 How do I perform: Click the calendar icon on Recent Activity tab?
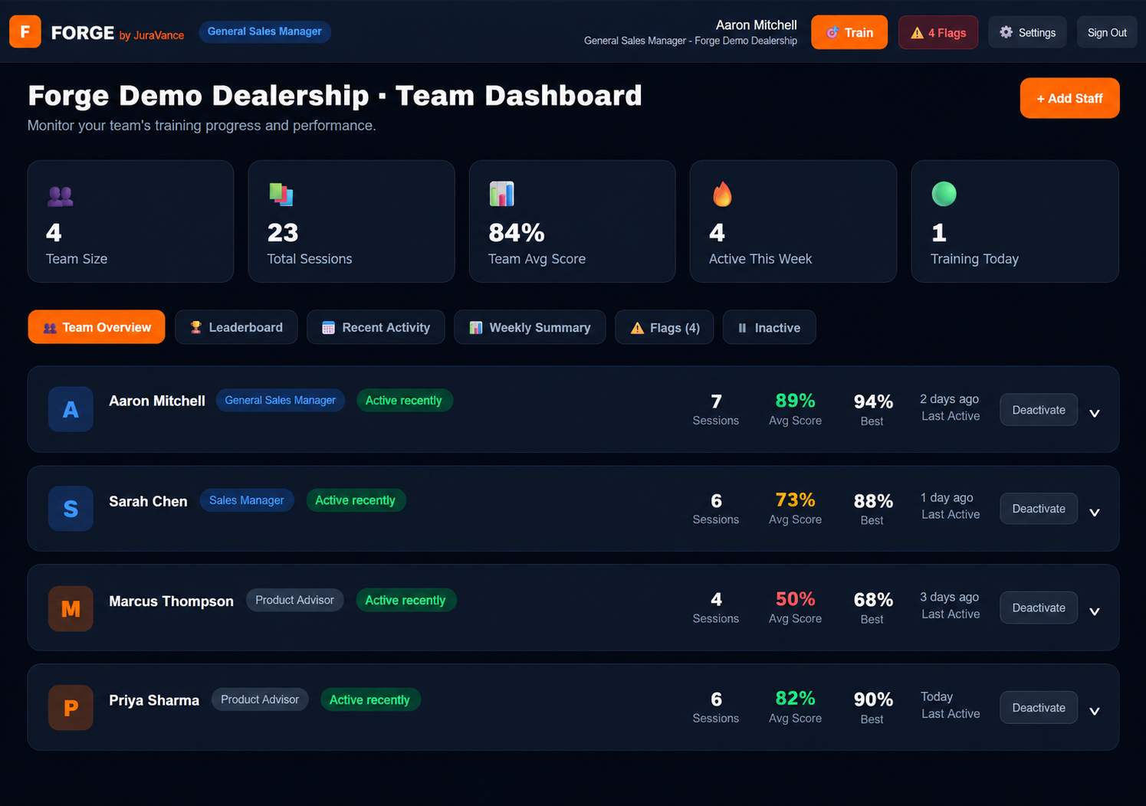328,328
